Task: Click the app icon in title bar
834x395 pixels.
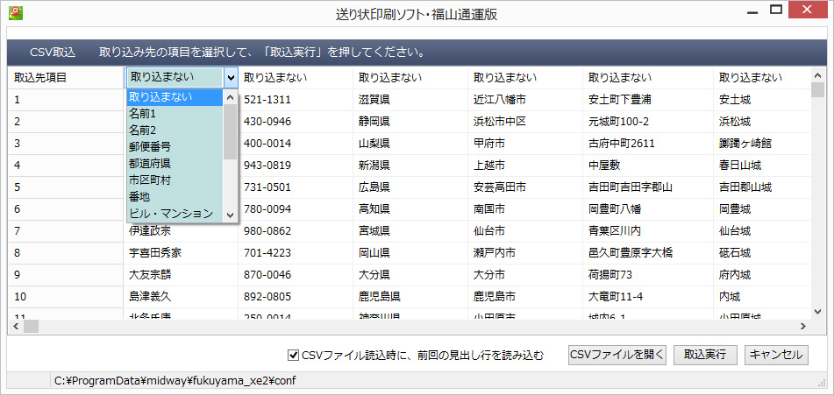Action: click(x=16, y=13)
